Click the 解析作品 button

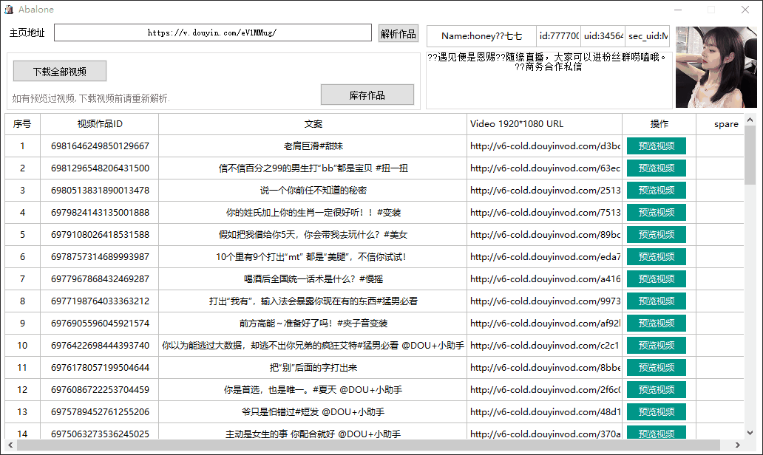coord(398,33)
